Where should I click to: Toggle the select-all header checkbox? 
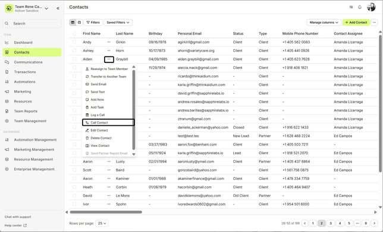point(74,34)
